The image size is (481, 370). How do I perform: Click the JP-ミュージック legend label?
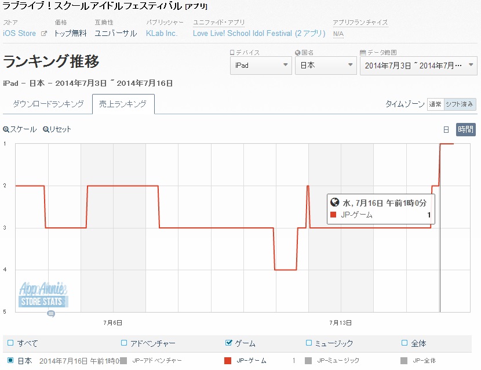click(338, 361)
